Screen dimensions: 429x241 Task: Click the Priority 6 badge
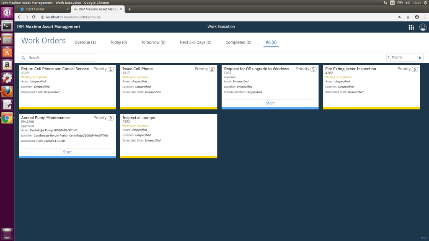415,69
